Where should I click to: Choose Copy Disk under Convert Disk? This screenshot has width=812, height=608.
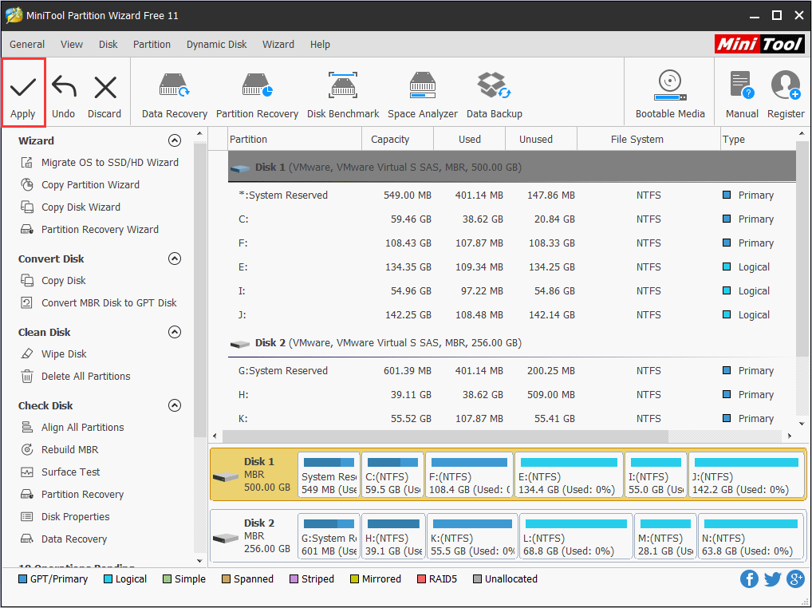coord(53,281)
